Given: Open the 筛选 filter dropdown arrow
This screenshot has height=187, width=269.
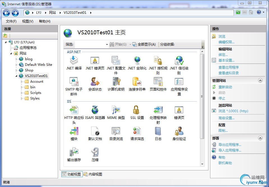Looking at the screenshot, I should pos(107,44).
